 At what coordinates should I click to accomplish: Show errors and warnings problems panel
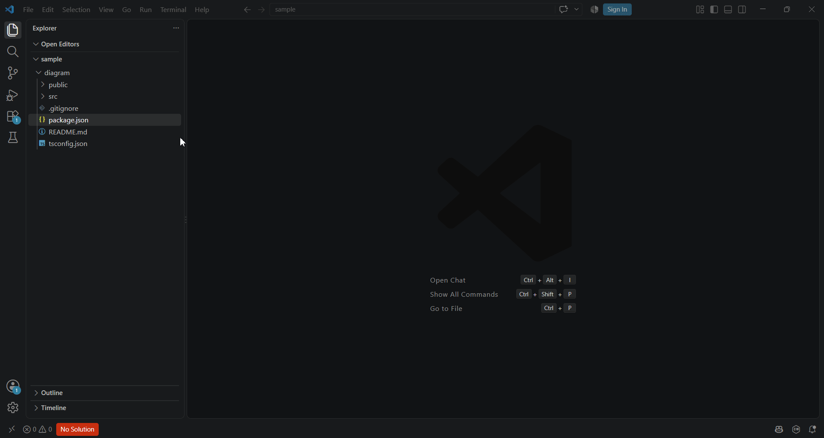(38, 429)
